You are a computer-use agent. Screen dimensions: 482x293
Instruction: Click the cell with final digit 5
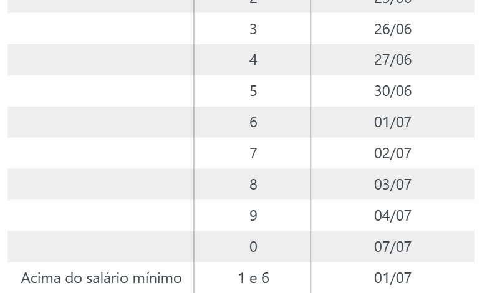pyautogui.click(x=253, y=91)
